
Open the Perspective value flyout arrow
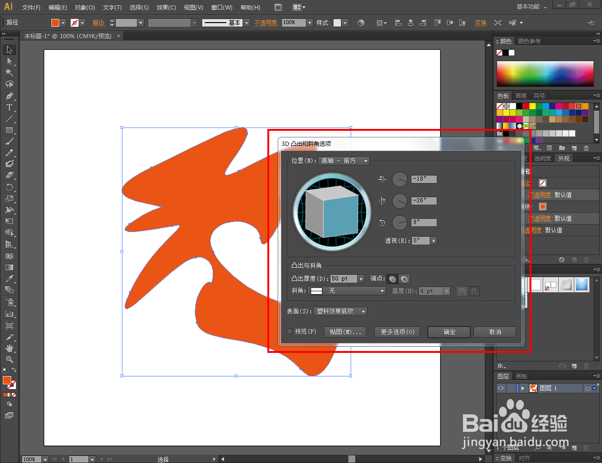click(x=433, y=240)
